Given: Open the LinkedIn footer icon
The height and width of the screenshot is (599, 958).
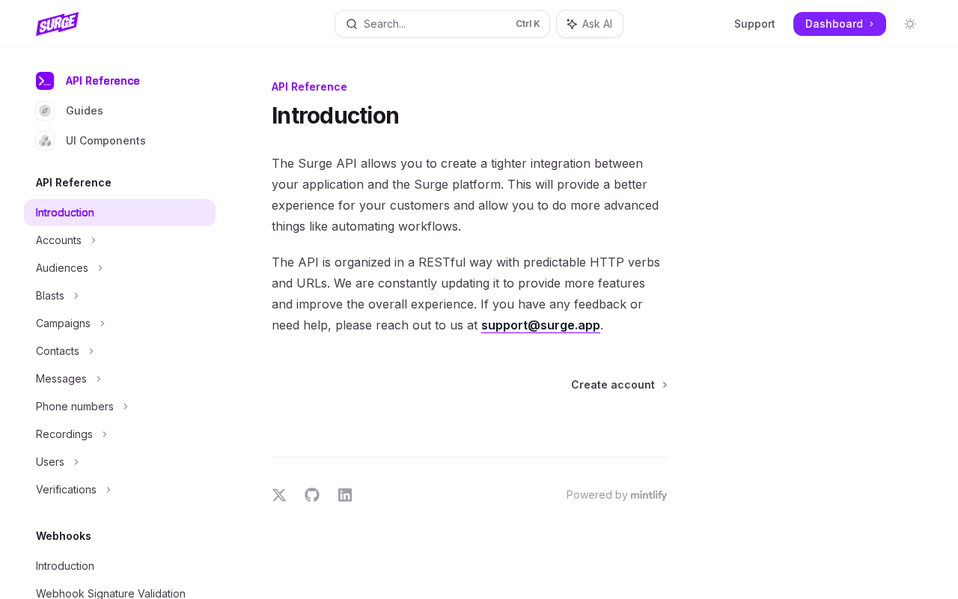Looking at the screenshot, I should 345,495.
